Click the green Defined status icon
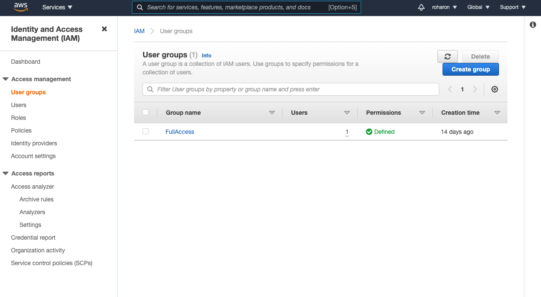 click(x=369, y=132)
